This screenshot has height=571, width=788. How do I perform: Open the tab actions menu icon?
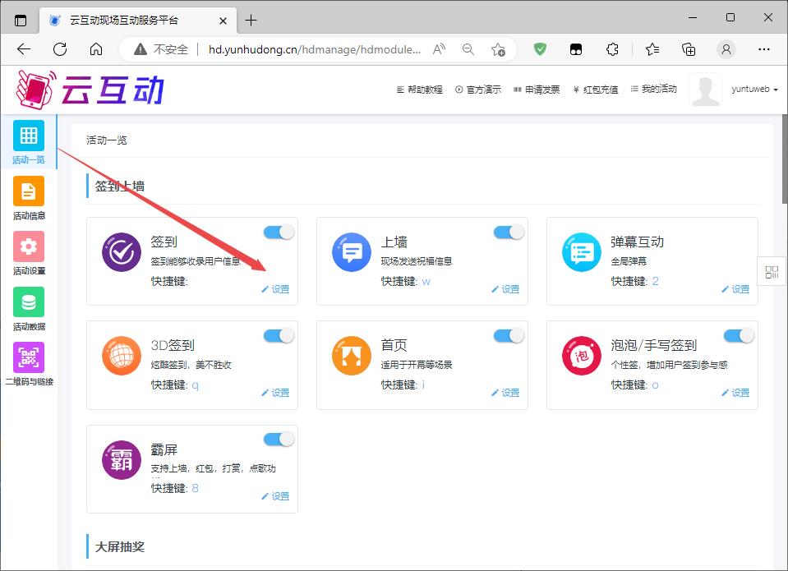pyautogui.click(x=21, y=21)
